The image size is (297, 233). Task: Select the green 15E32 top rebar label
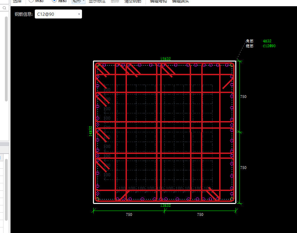click(166, 59)
